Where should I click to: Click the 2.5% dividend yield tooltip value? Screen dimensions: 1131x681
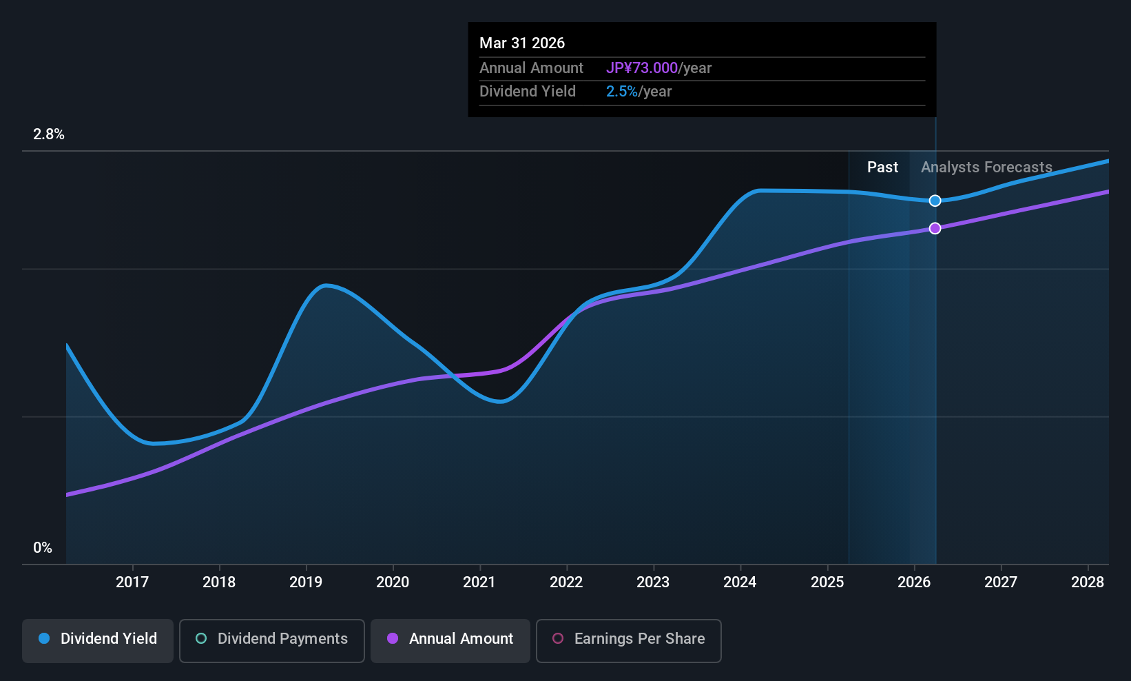[x=621, y=92]
